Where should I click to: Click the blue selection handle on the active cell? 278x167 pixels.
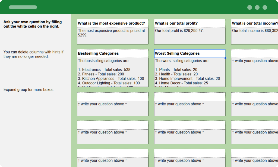point(225,58)
